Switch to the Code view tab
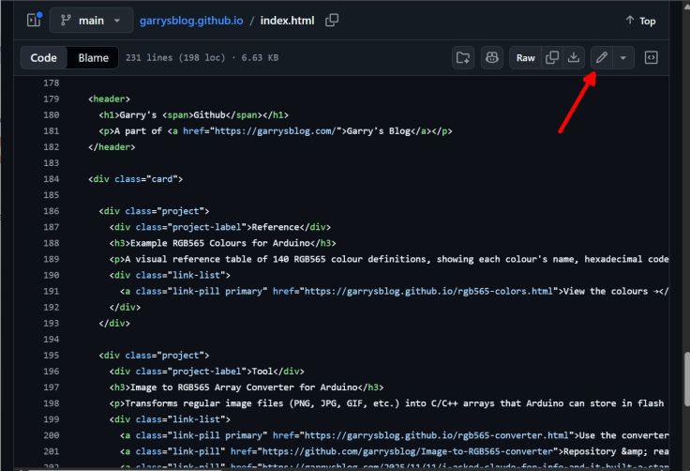Image resolution: width=690 pixels, height=471 pixels. click(x=43, y=58)
